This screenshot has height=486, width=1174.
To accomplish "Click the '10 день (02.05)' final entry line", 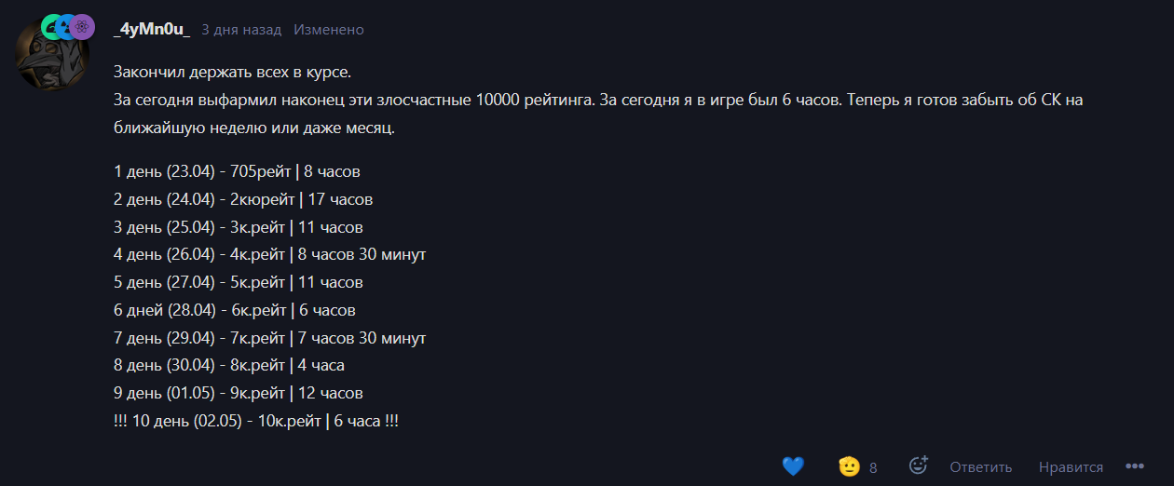I will [256, 421].
